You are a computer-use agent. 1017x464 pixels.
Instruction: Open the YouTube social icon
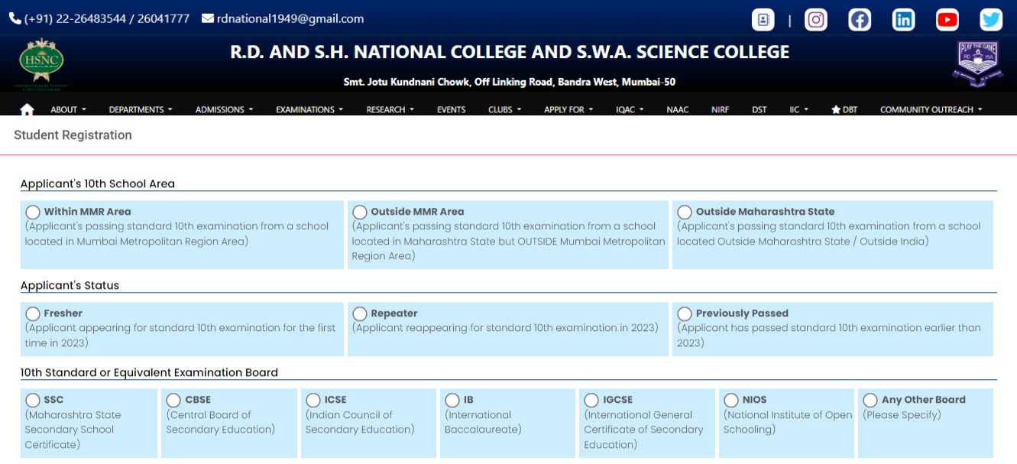click(947, 20)
